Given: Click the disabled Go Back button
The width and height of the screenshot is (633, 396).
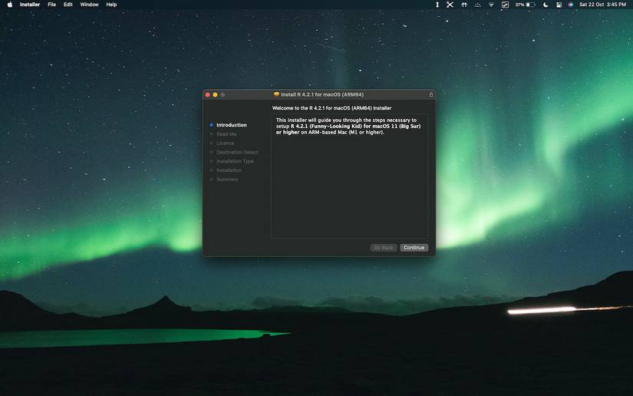Looking at the screenshot, I should [x=383, y=247].
